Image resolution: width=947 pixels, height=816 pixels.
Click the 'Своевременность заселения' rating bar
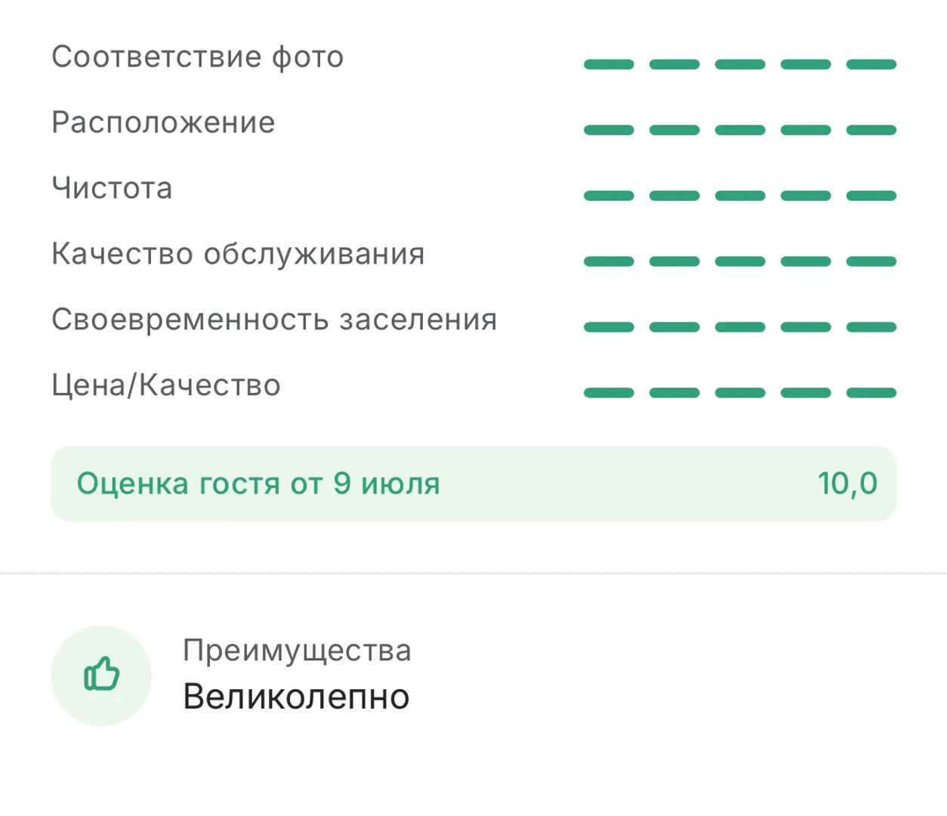740,328
